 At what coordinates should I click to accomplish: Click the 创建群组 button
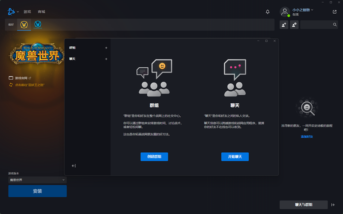[154, 157]
